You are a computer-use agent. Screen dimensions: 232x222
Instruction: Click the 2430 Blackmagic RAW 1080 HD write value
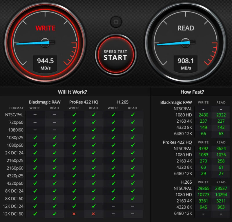coord(204,115)
